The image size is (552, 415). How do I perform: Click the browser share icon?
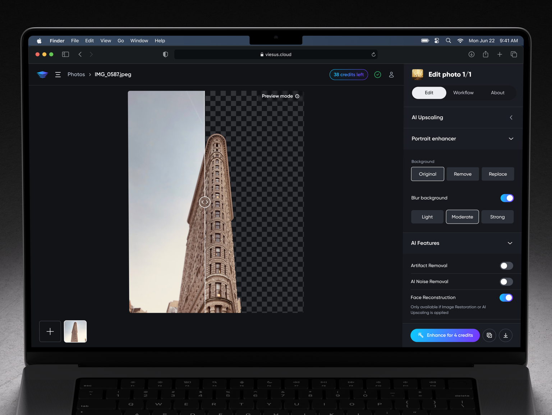coord(486,54)
